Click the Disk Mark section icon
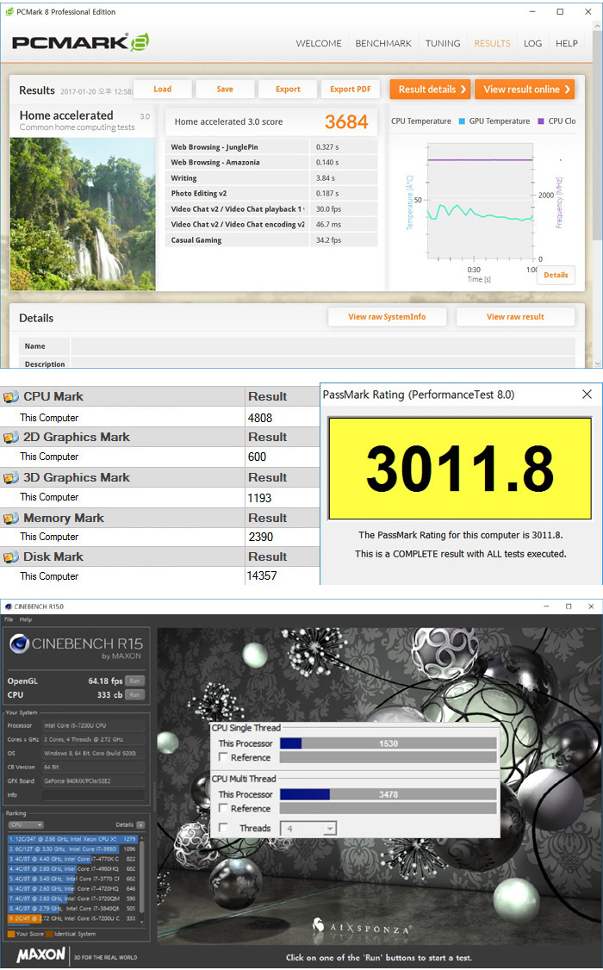 click(x=11, y=557)
